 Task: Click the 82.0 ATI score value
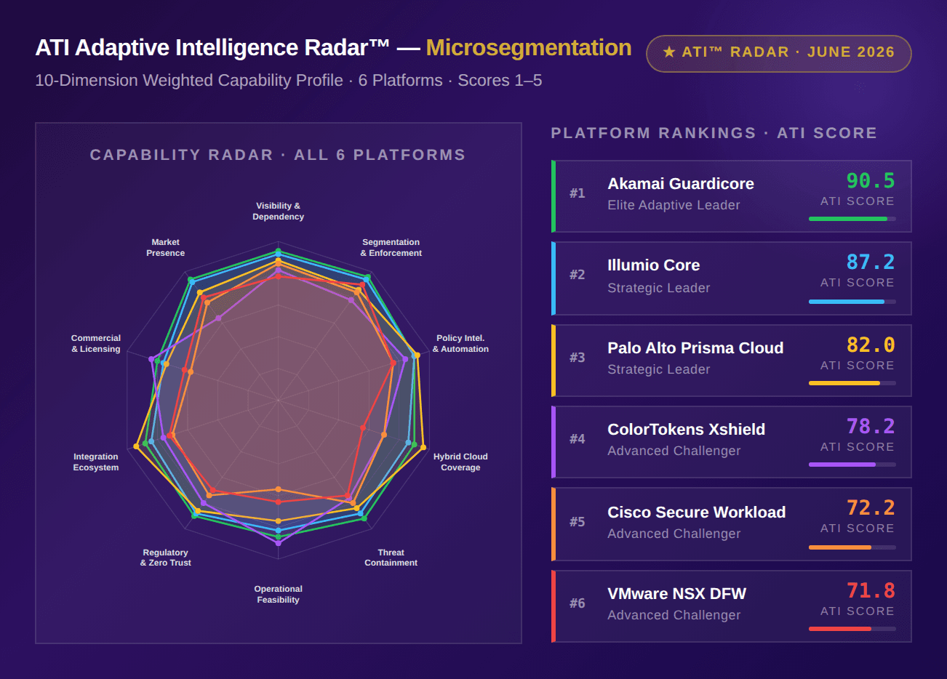(x=870, y=345)
